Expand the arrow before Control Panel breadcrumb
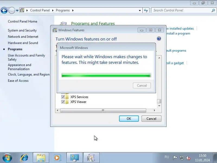217x163 pixels. [x=27, y=10]
